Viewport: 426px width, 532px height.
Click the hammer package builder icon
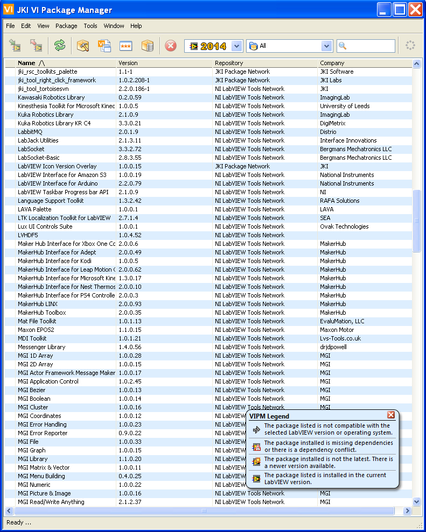point(82,46)
